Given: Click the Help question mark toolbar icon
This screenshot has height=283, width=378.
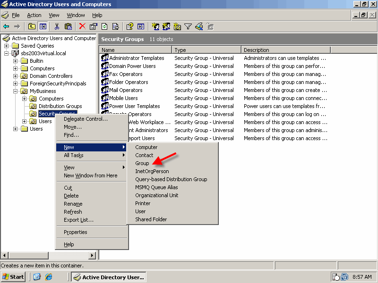Looking at the screenshot, I should click(x=129, y=26).
